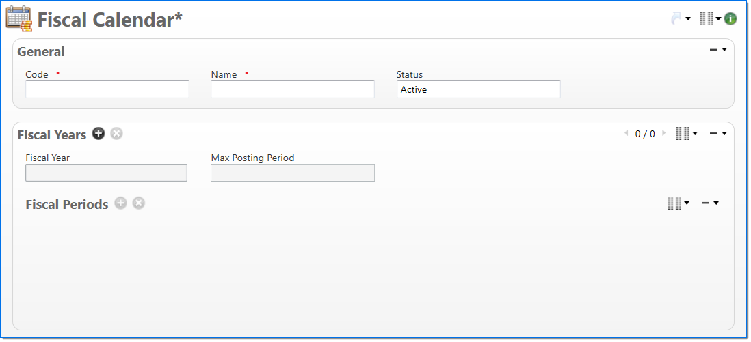751x342 pixels.
Task: Click into the Code field
Action: (107, 89)
